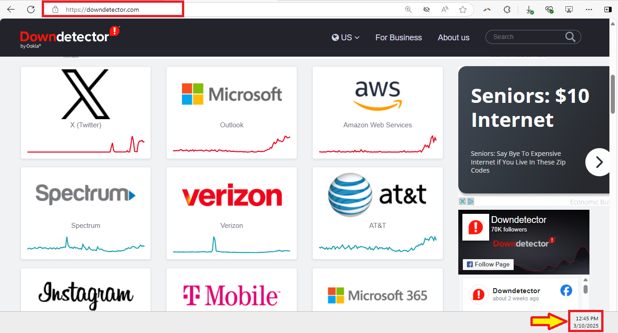Image resolution: width=618 pixels, height=333 pixels.
Task: Open the For Business menu item
Action: coord(399,38)
